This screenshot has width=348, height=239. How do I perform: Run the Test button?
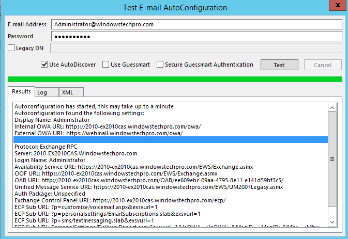279,65
